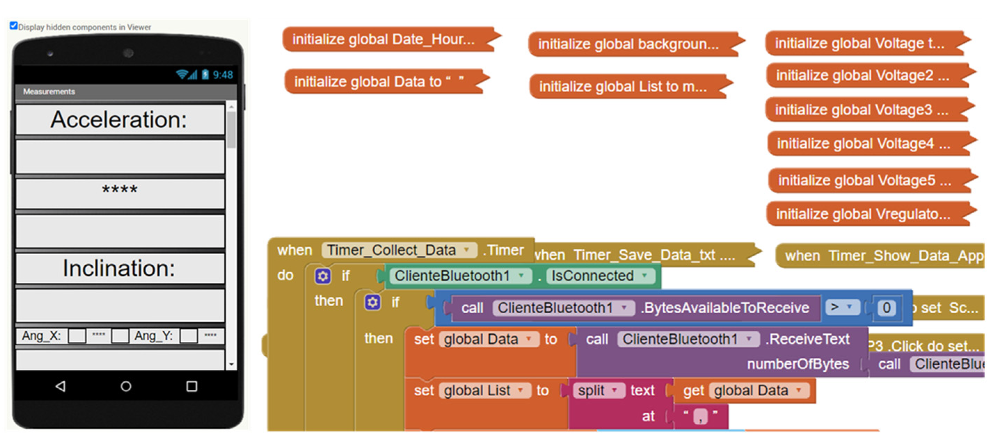
Task: Click the empty checkbox after Ang_Y label
Action: tap(189, 336)
